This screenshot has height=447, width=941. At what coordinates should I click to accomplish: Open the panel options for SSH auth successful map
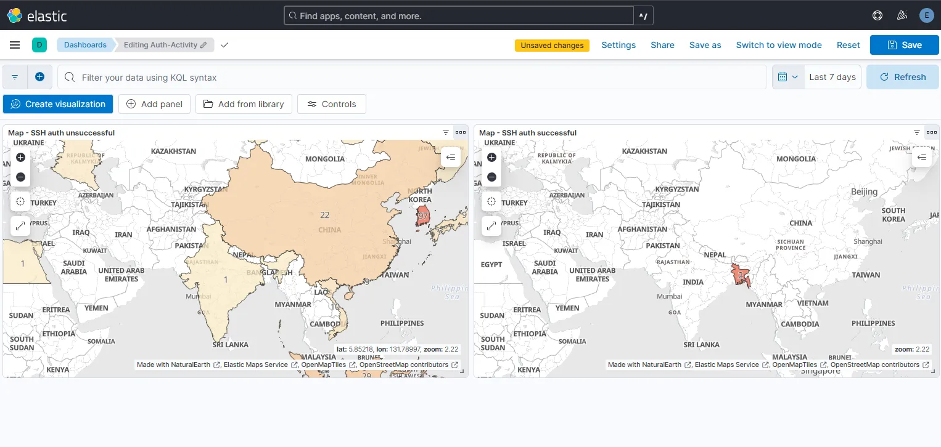(x=932, y=132)
